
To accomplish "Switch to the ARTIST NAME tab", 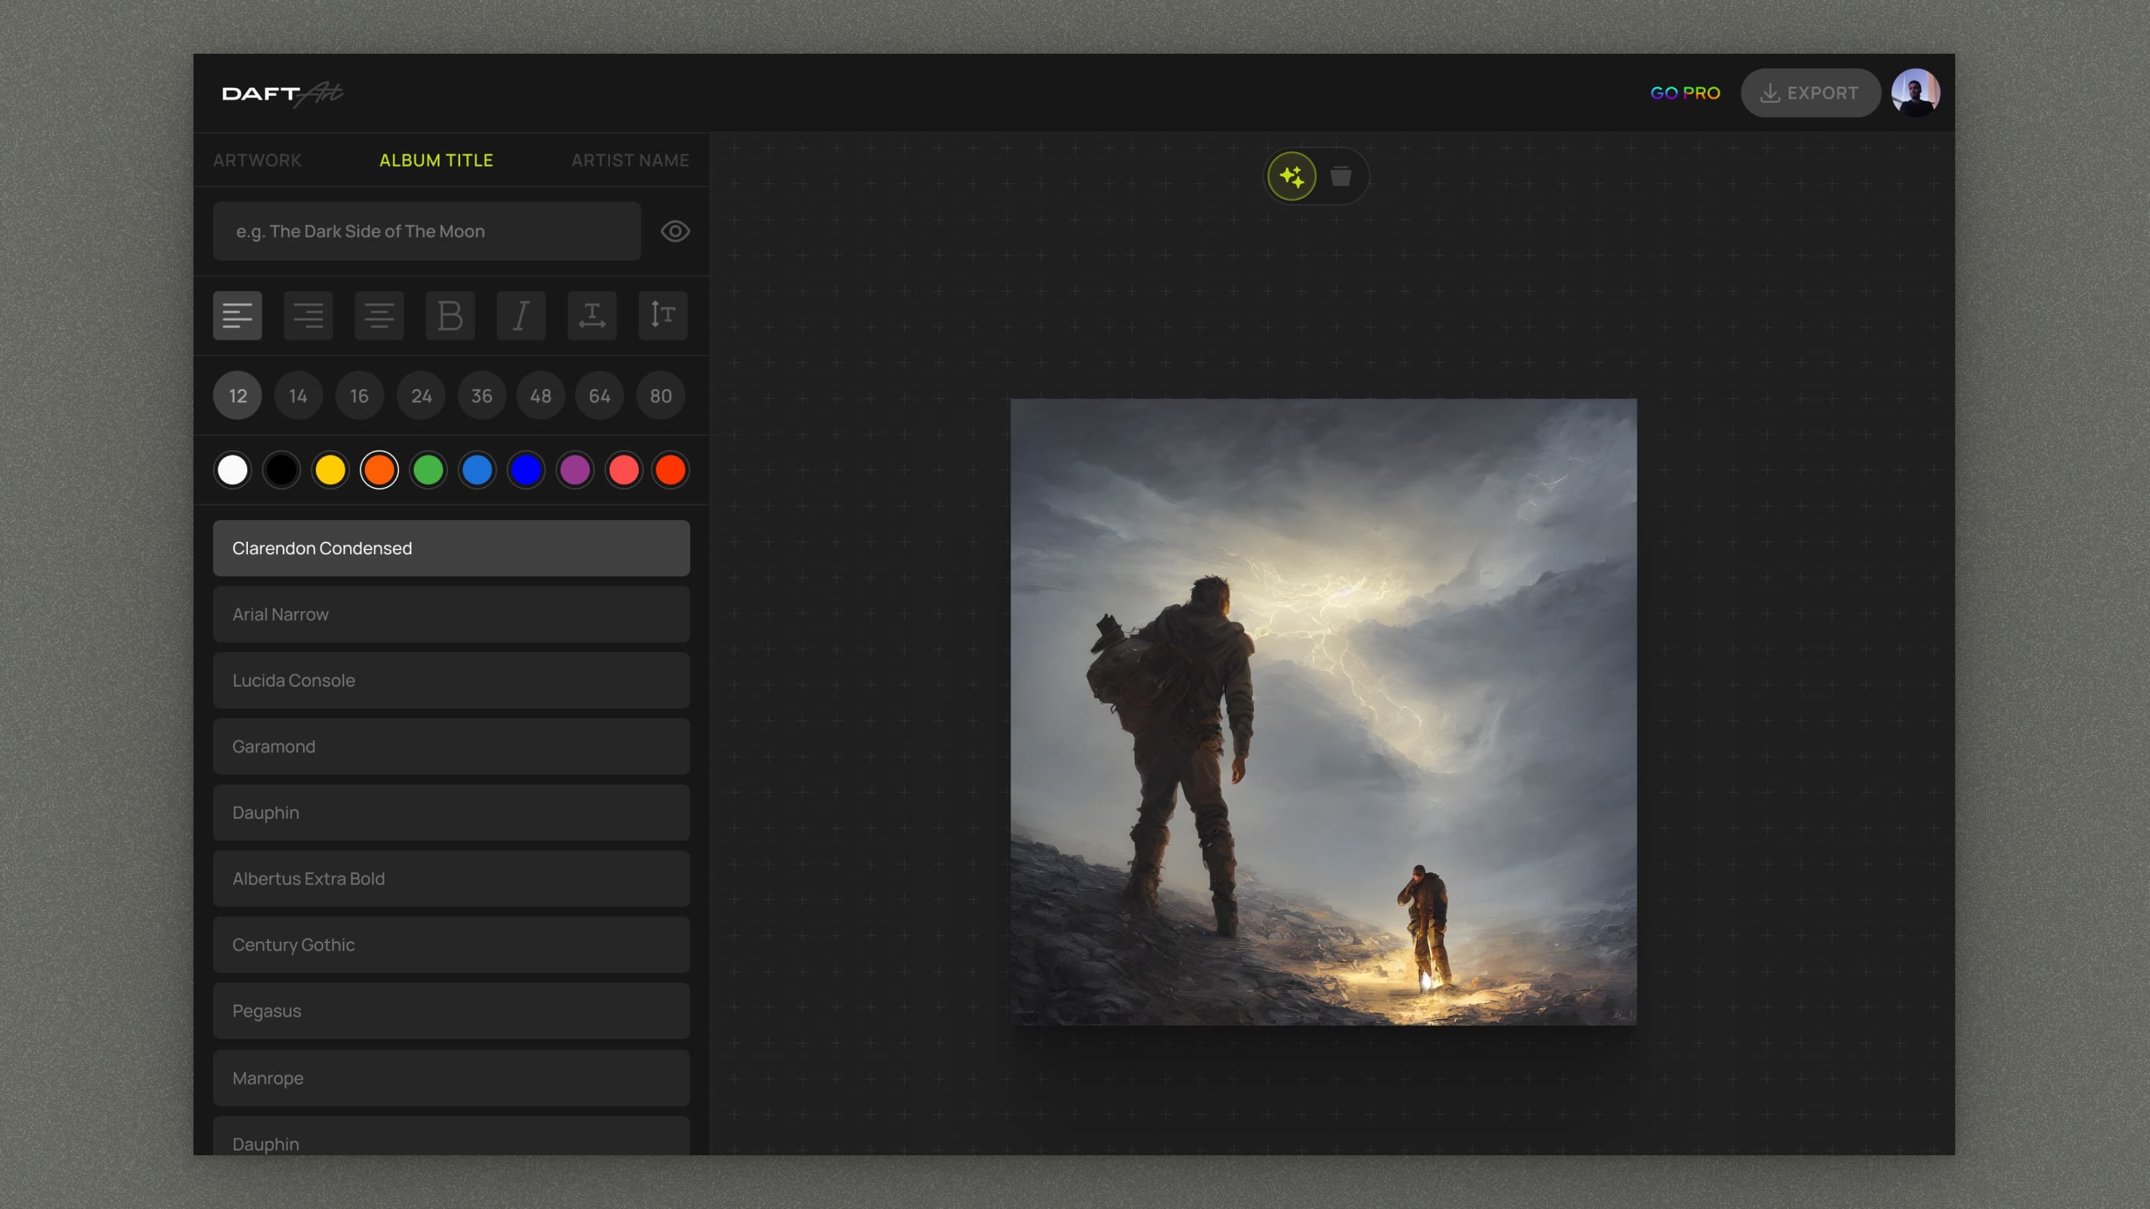I will [630, 161].
